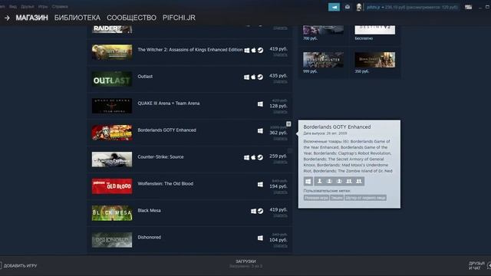Click the profile avatar in the header
The height and width of the screenshot is (276, 491).
point(359,7)
